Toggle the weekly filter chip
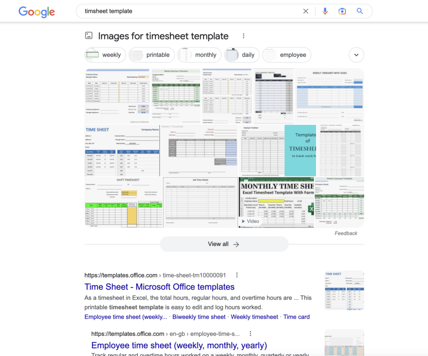This screenshot has width=428, height=356. tap(105, 55)
